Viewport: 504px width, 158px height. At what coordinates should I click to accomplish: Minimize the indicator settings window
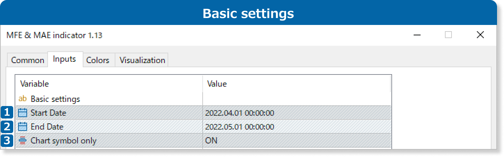417,35
